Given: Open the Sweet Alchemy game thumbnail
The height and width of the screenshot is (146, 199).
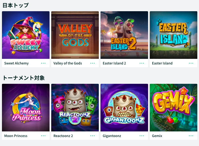Looking at the screenshot, I should (x=26, y=35).
